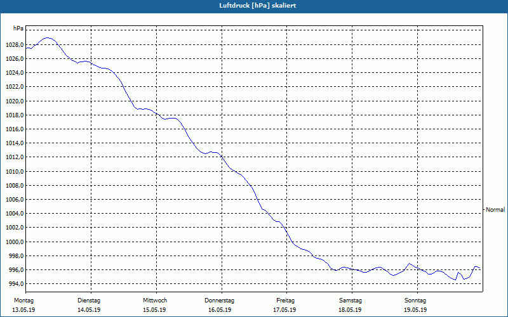Image resolution: width=508 pixels, height=317 pixels.
Task: Click the '1028,0' axis value
Action: (15, 44)
